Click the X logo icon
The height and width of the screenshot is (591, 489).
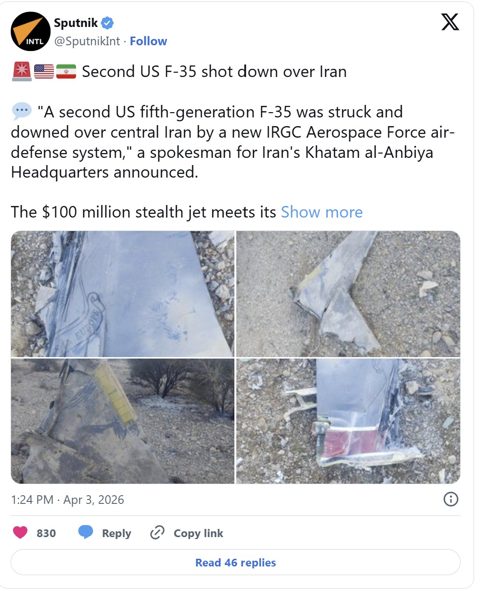pos(450,22)
